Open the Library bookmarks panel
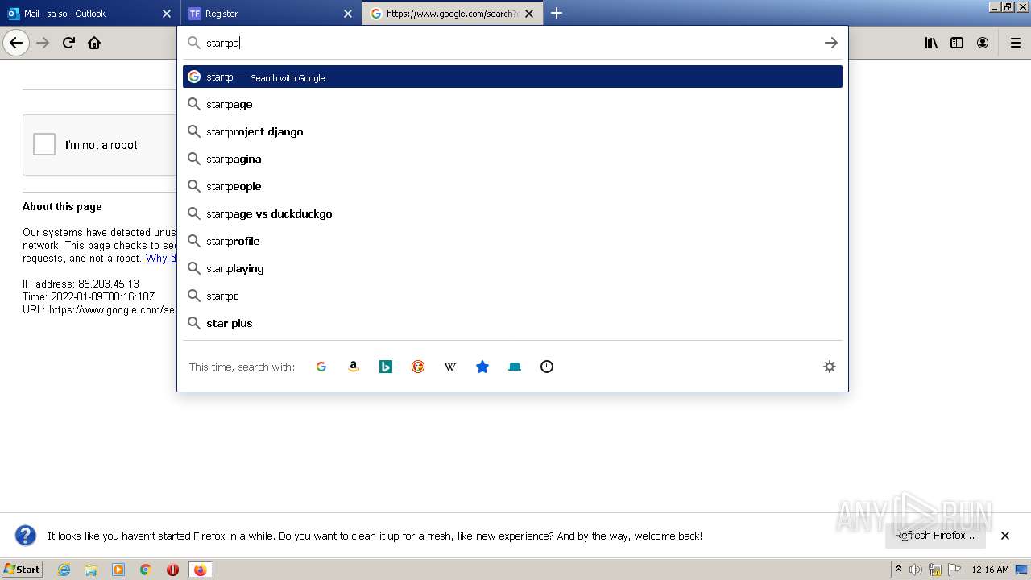This screenshot has height=580, width=1031. click(x=931, y=43)
